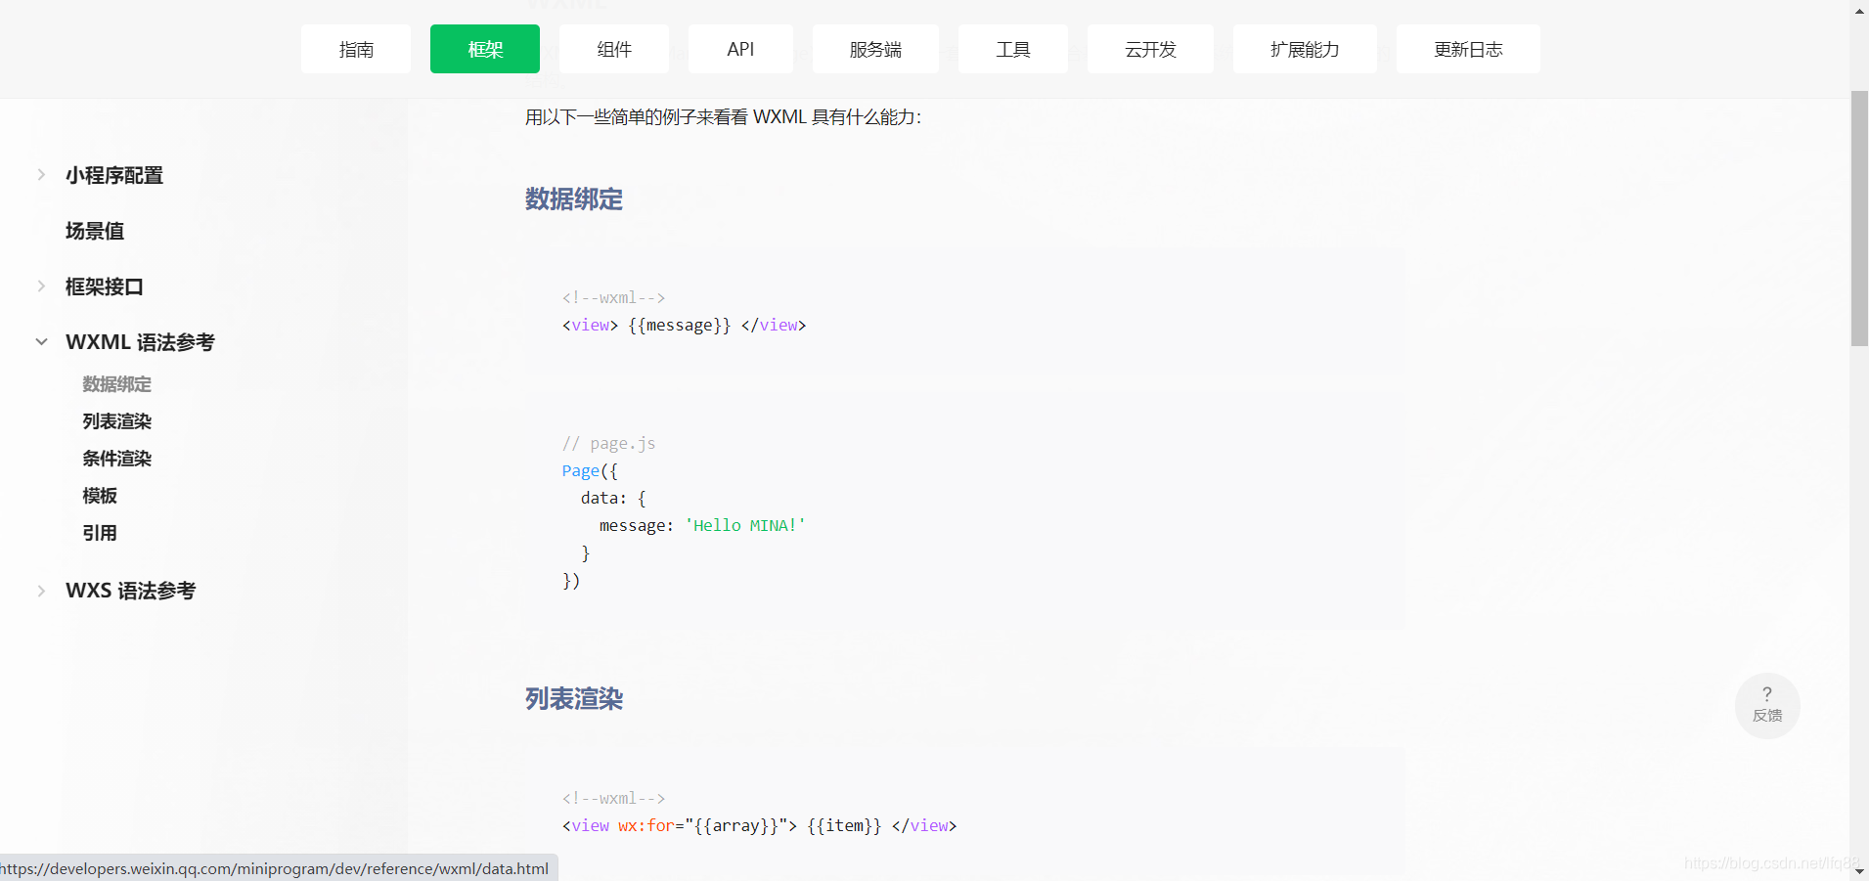Click the scrollbar up arrow
1869x881 pixels.
pos(1859,11)
